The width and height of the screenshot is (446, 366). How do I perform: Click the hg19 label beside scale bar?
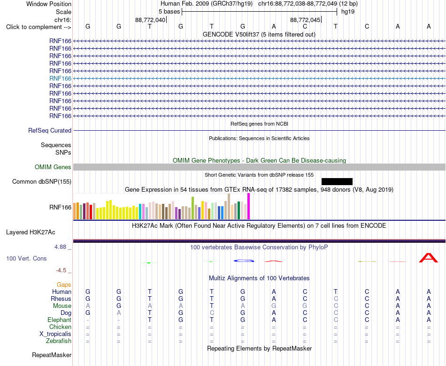(348, 12)
